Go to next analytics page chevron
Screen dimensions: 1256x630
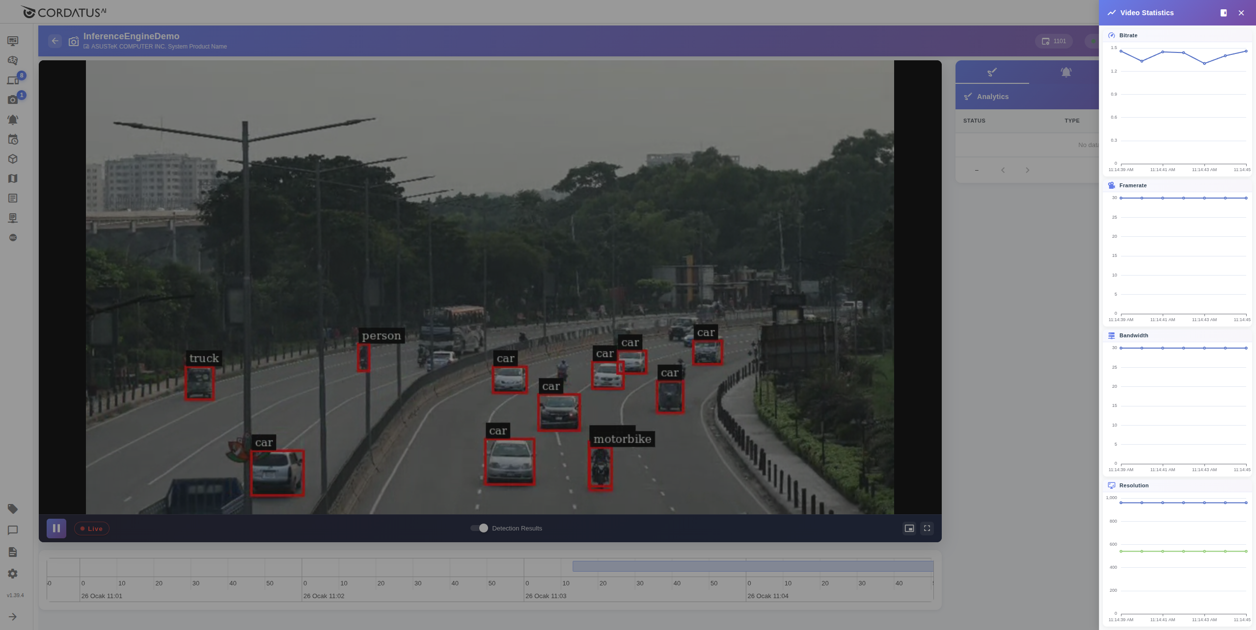click(1027, 170)
